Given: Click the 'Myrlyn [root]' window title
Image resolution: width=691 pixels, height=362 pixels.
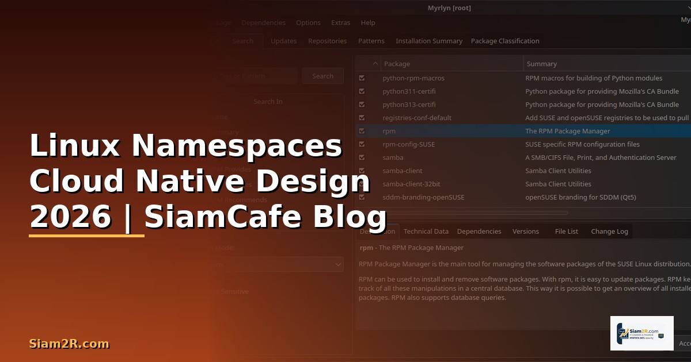Looking at the screenshot, I should (449, 8).
